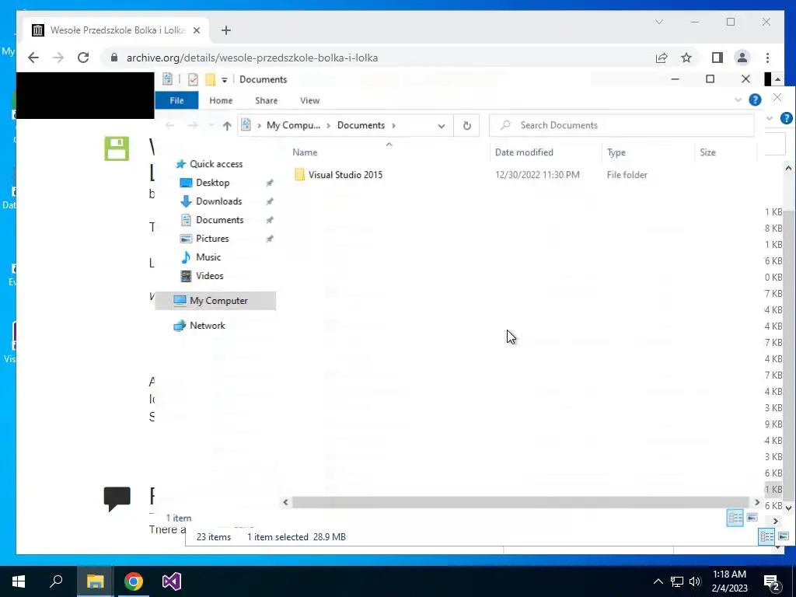Open Desktop in Quick access

pyautogui.click(x=205, y=183)
